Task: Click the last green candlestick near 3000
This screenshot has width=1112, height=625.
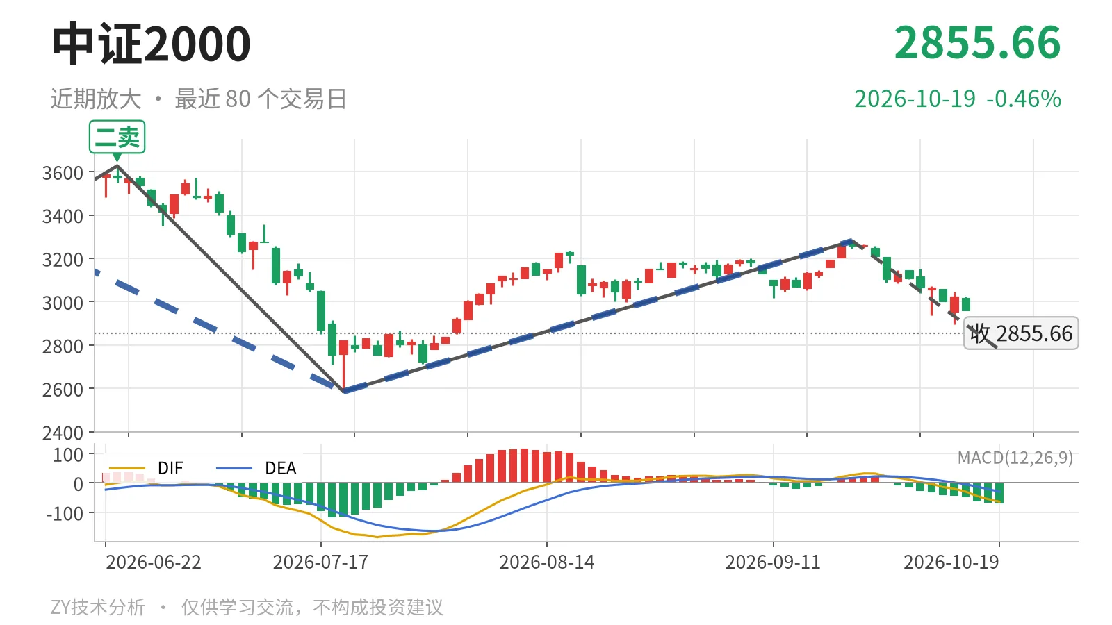Action: click(x=966, y=304)
